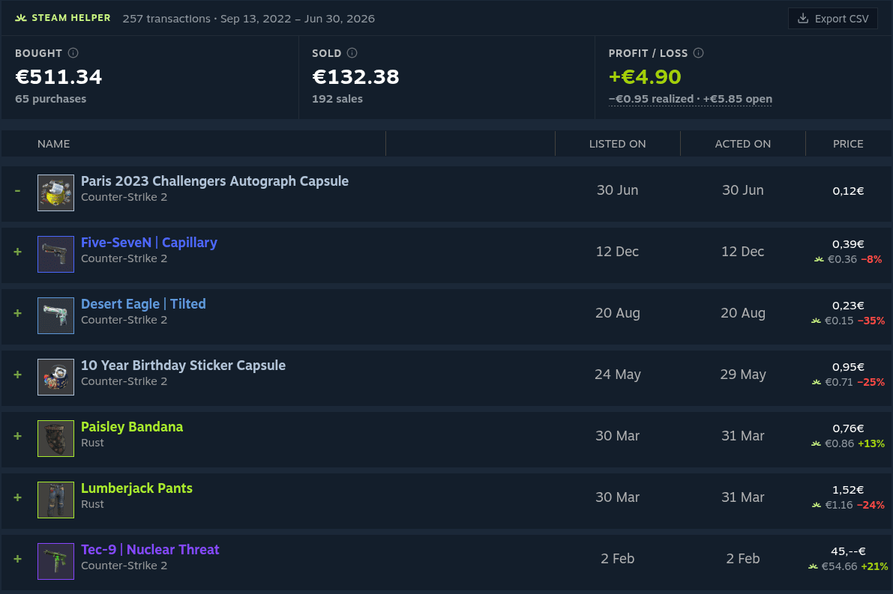Click the minus sign on the Paris 2023 row

coord(18,190)
